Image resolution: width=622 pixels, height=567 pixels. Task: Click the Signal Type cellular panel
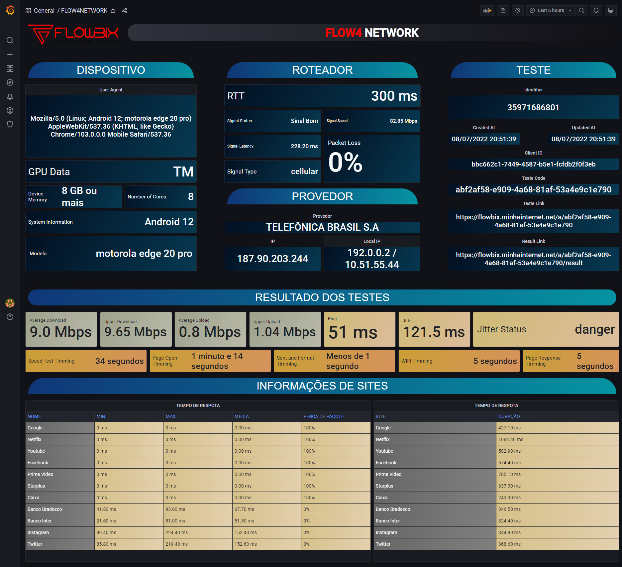click(x=272, y=171)
